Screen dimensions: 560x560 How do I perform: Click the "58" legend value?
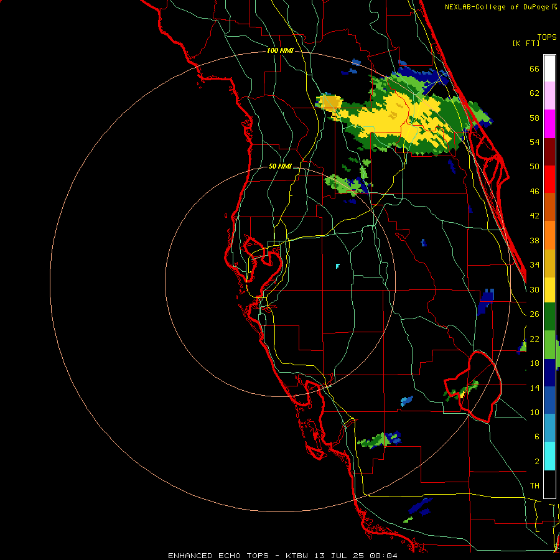point(534,118)
